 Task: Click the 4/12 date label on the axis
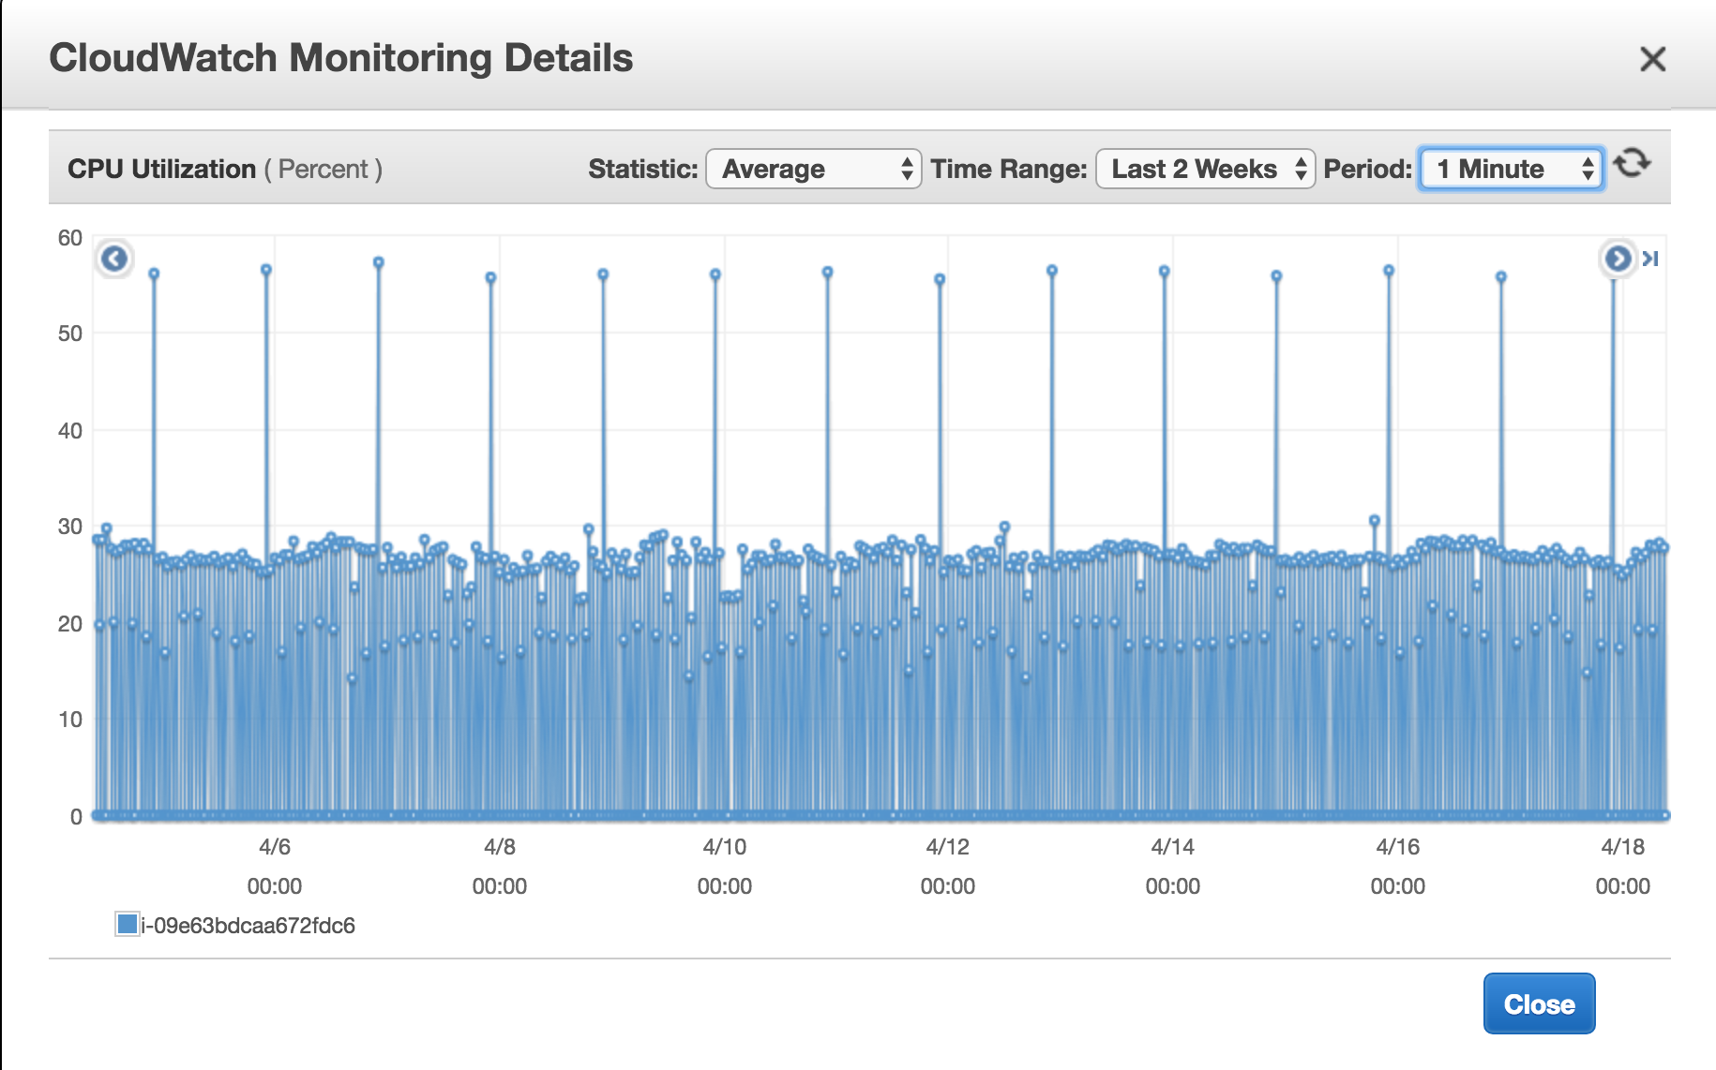pyautogui.click(x=948, y=847)
